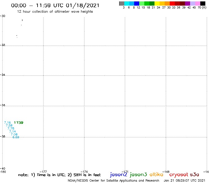
Task: Click the -177 longitude axis label
Action: coord(43,172)
